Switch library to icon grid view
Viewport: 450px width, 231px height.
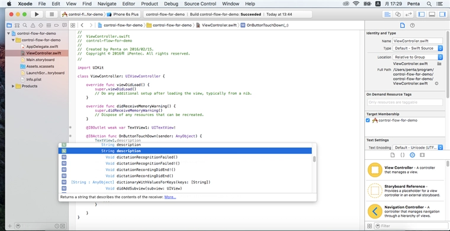pos(369,226)
